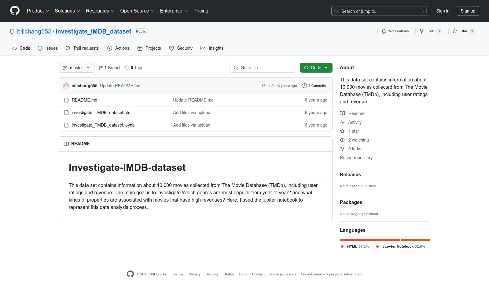Click Do not share my personal information
The height and width of the screenshot is (305, 489).
[x=332, y=274]
